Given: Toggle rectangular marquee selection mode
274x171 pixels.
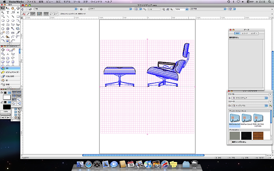Looking at the screenshot, I should [46, 14].
